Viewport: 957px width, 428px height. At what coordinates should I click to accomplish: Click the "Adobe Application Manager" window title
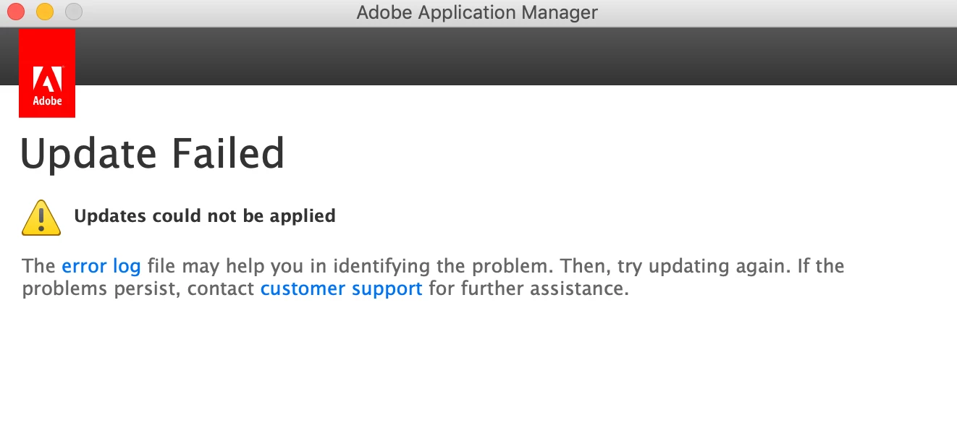[x=478, y=12]
